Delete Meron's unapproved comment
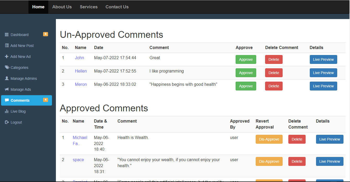The height and width of the screenshot is (182, 350). tap(274, 86)
